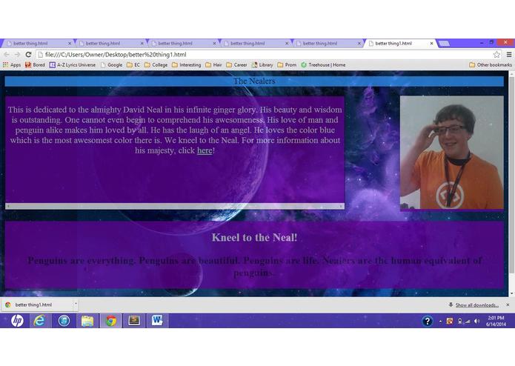The image size is (515, 366).
Task: Open the Bored bookmark
Action: [35, 65]
